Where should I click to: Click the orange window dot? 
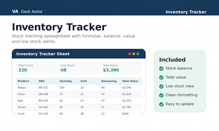coord(134,54)
